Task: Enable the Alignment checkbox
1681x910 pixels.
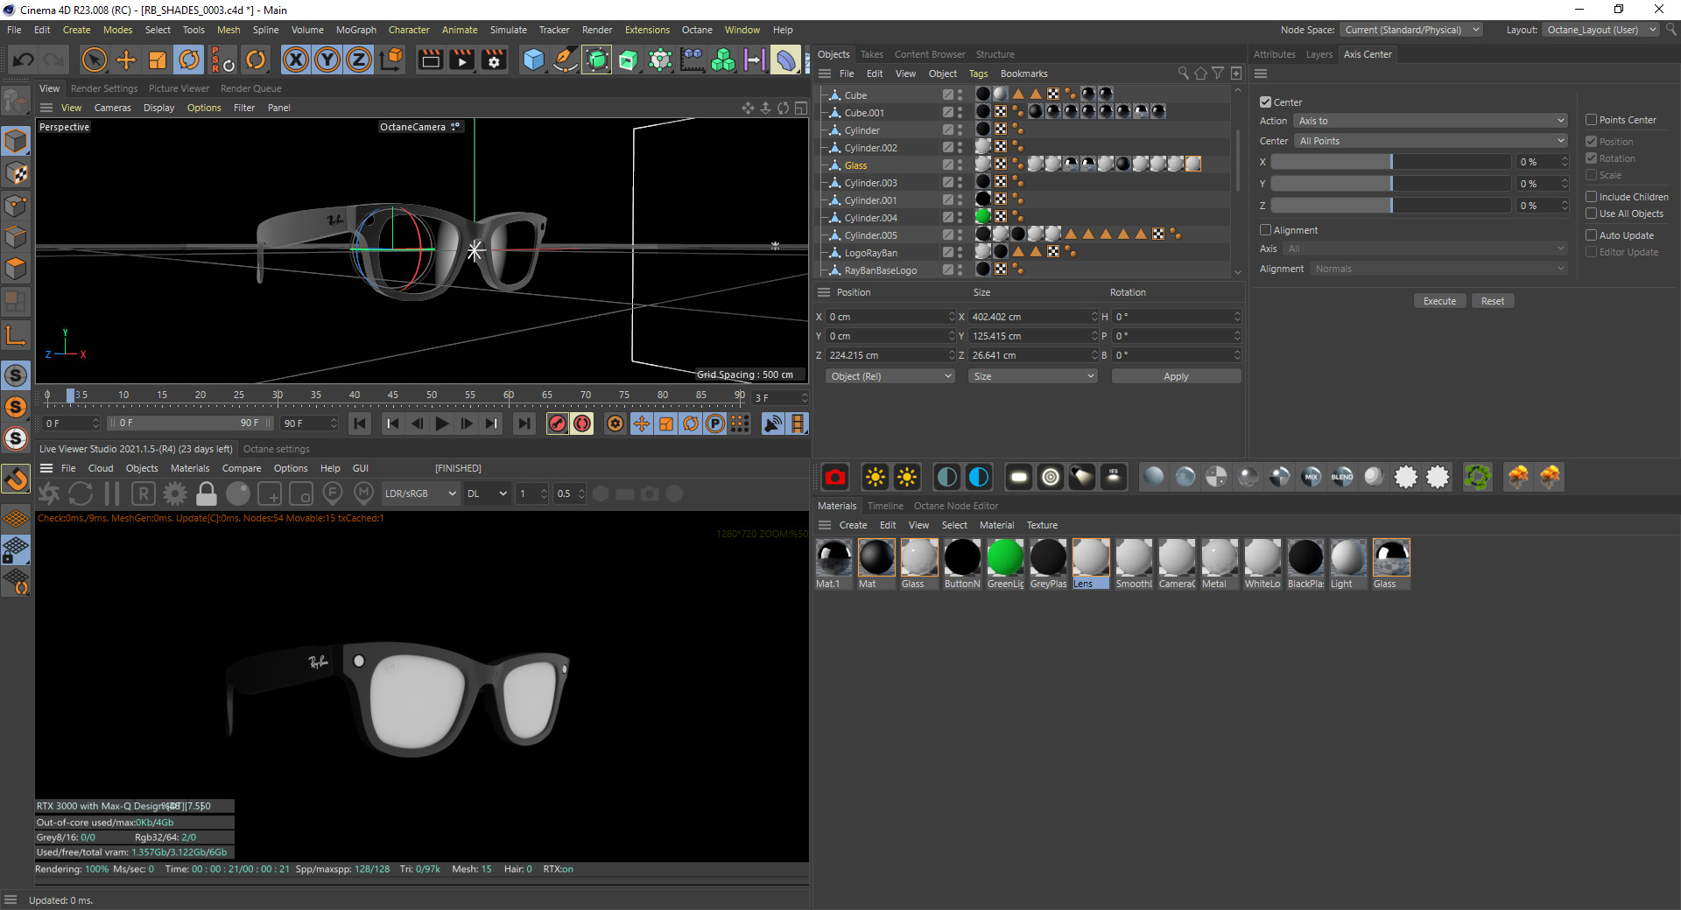Action: (1265, 230)
